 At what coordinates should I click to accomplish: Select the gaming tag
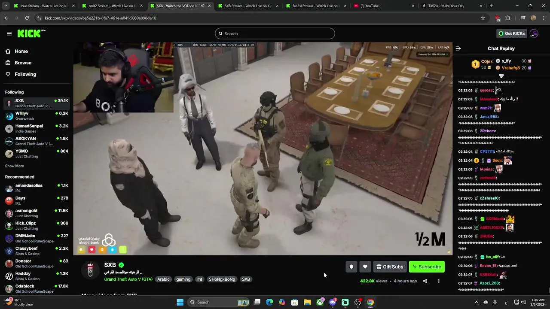[x=183, y=279]
